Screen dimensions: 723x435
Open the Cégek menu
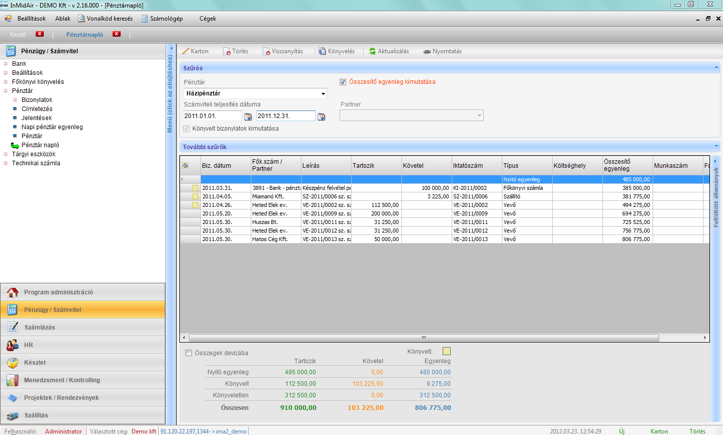(208, 19)
